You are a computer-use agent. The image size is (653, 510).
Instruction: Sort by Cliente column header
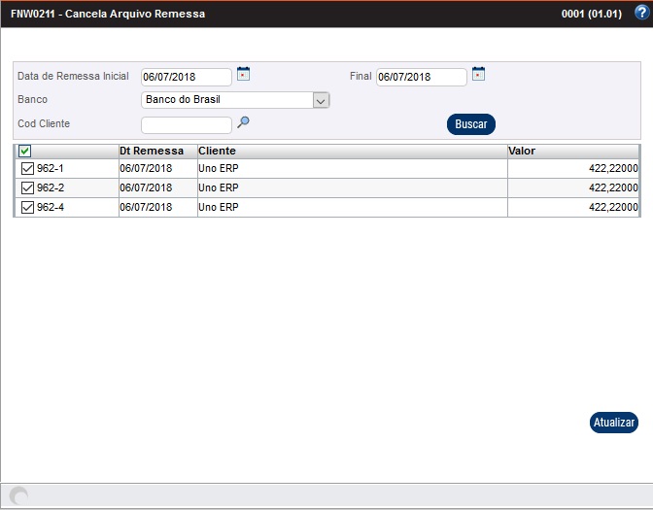(218, 152)
